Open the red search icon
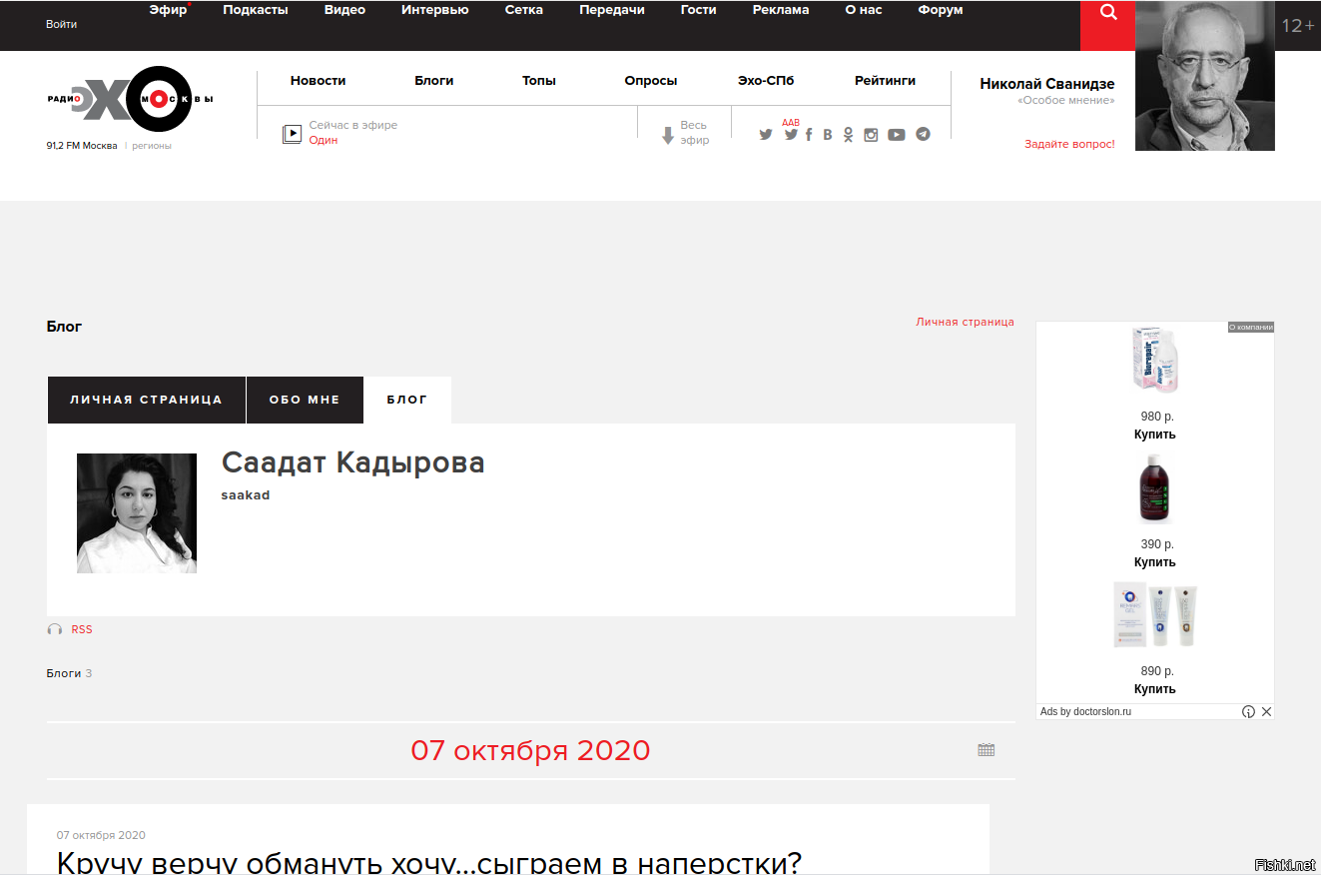1321x877 pixels. (x=1108, y=25)
